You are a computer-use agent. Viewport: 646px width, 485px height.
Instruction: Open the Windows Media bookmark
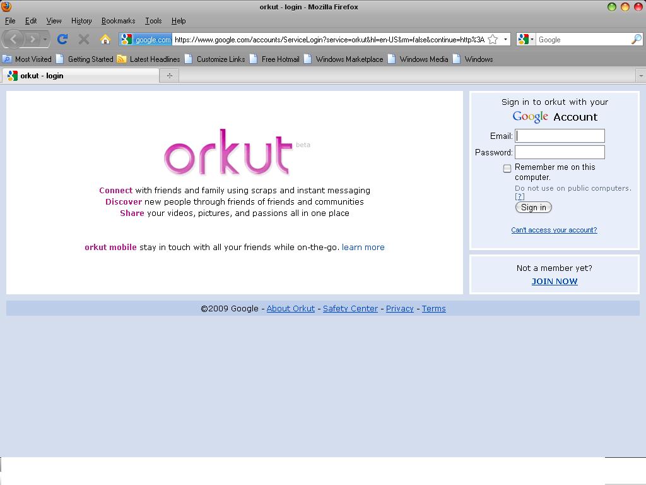click(418, 59)
